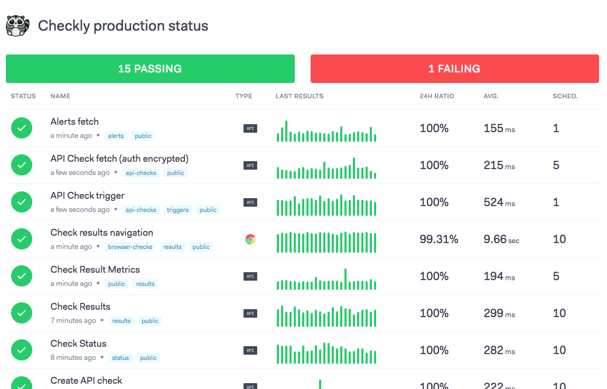Click the API badge for API Check trigger

(250, 202)
